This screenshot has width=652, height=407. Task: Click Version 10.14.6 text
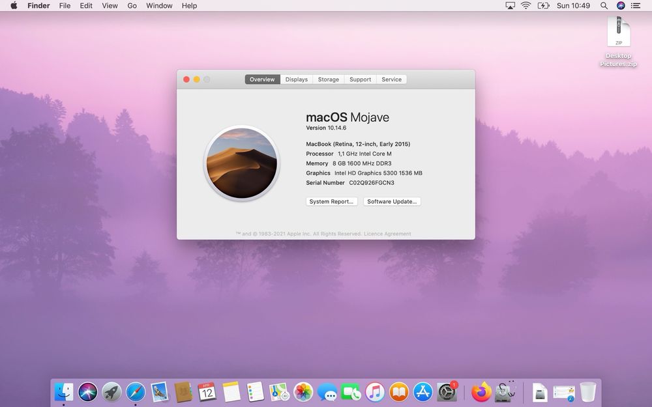(x=326, y=128)
